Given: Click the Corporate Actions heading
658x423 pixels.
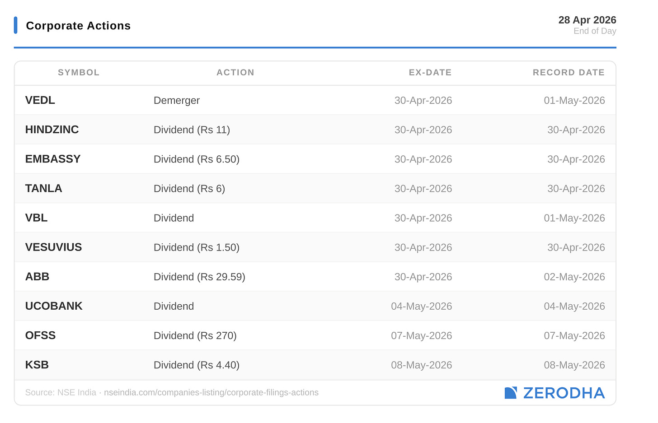Looking at the screenshot, I should point(78,25).
